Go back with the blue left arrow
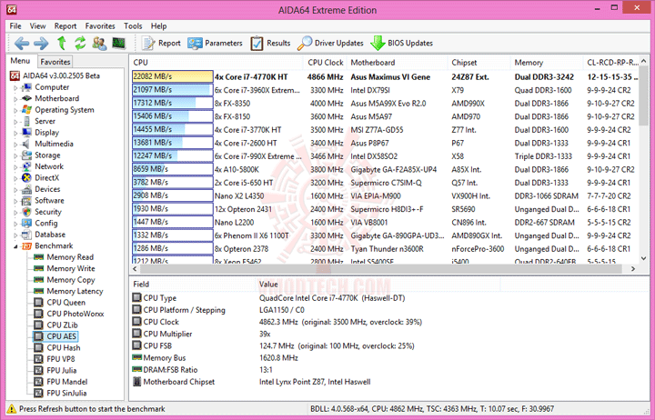 22,43
